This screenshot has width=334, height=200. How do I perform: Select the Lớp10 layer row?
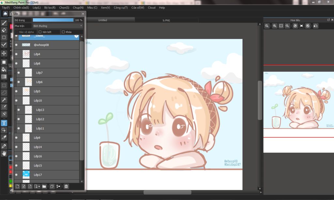pos(47,100)
